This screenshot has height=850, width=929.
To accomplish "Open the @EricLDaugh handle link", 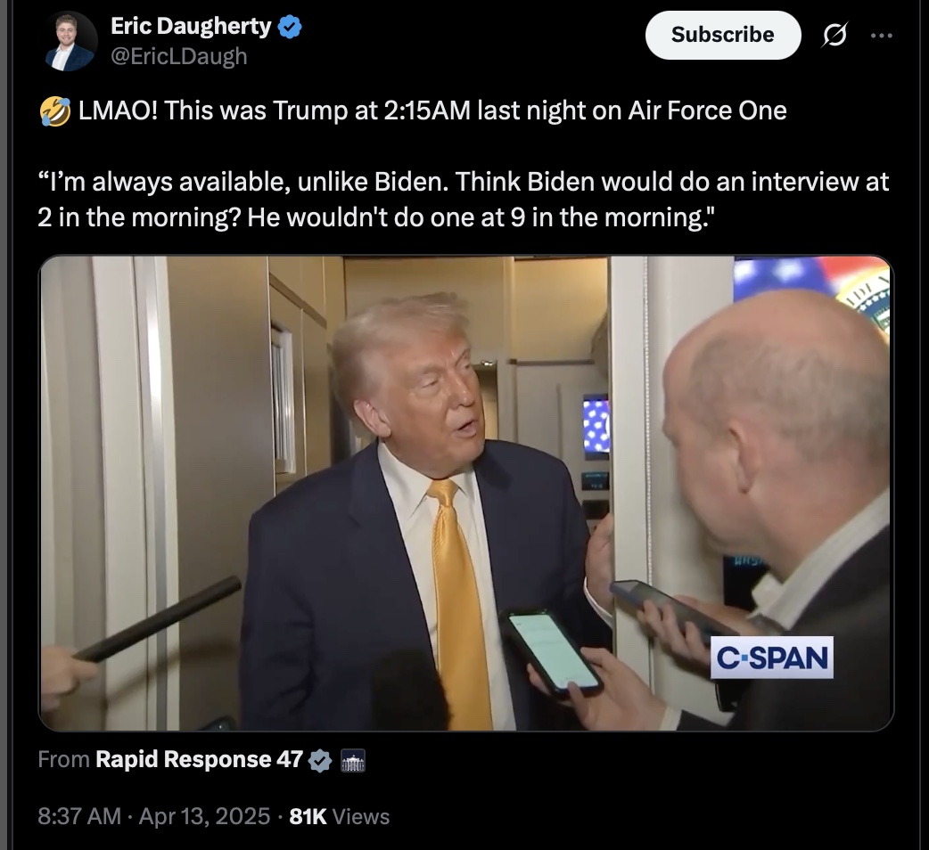I will coord(179,57).
